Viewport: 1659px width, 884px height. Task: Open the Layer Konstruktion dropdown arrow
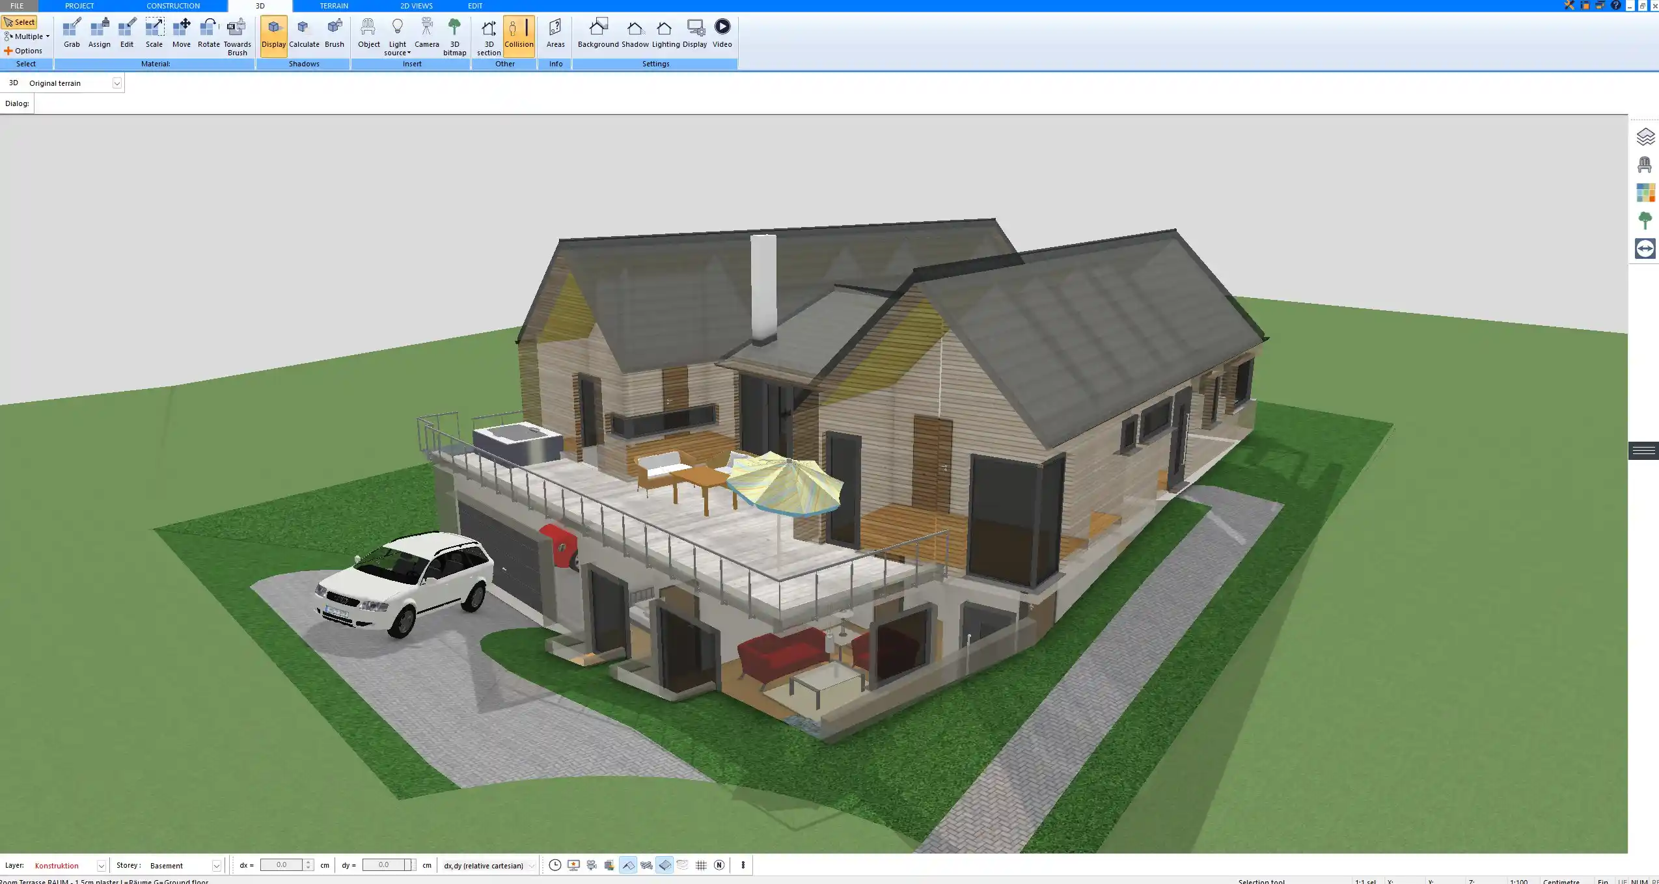[101, 866]
